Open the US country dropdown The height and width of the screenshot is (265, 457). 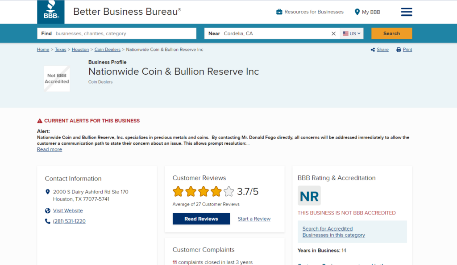[352, 34]
